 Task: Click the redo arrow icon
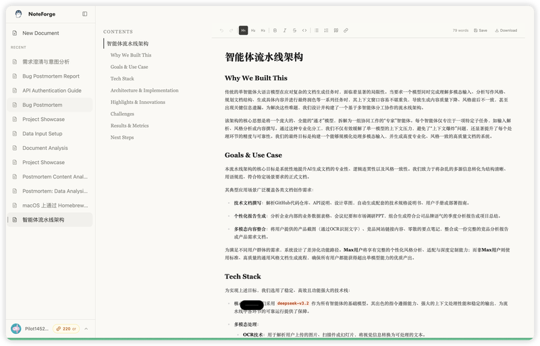pos(232,30)
